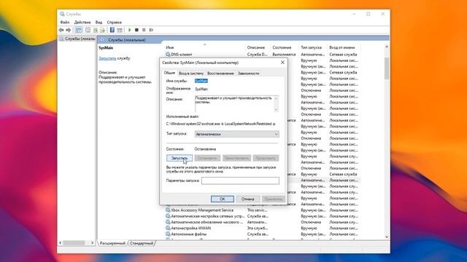Click the Forward arrow in Services toolbar
Image resolution: width=467 pixels, height=262 pixels.
[69, 30]
